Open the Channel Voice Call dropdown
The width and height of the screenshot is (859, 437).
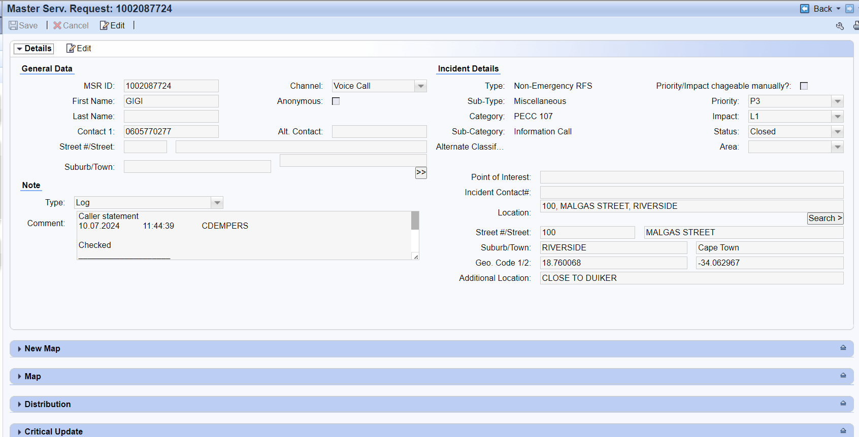[420, 86]
